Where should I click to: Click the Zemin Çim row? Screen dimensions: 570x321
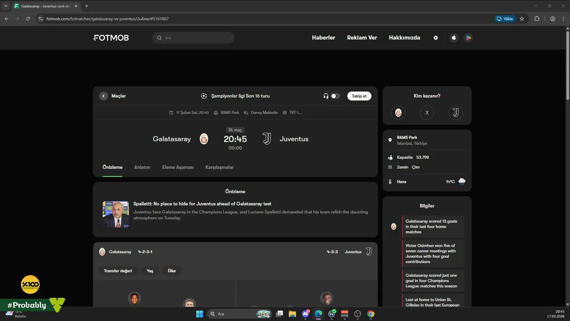(x=427, y=167)
